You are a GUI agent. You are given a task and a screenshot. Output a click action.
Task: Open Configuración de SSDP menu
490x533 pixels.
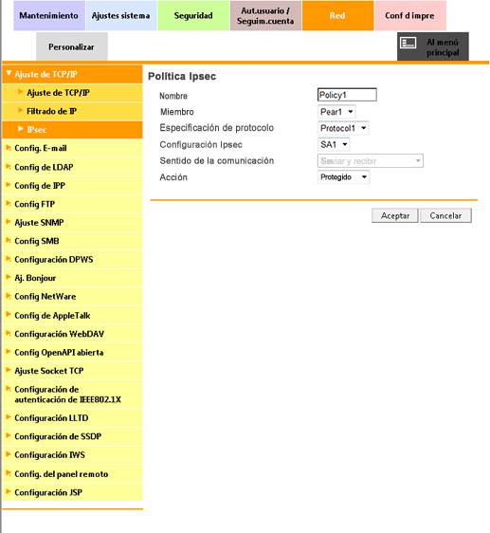[x=72, y=436]
